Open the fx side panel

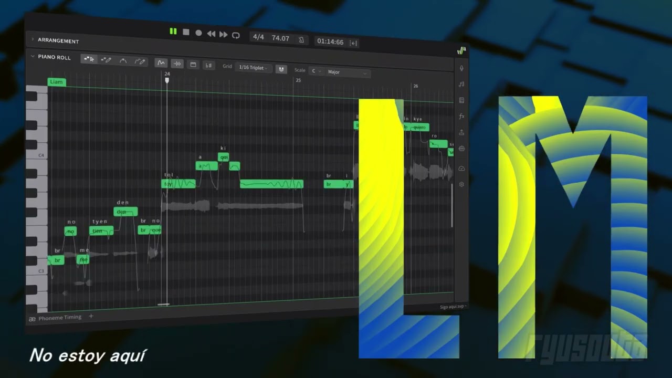(461, 116)
